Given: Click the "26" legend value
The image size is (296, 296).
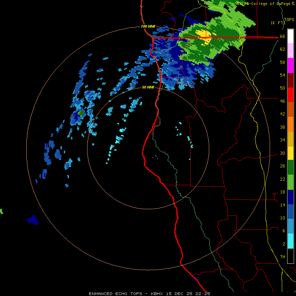Looking at the screenshot, I should coord(283,166).
